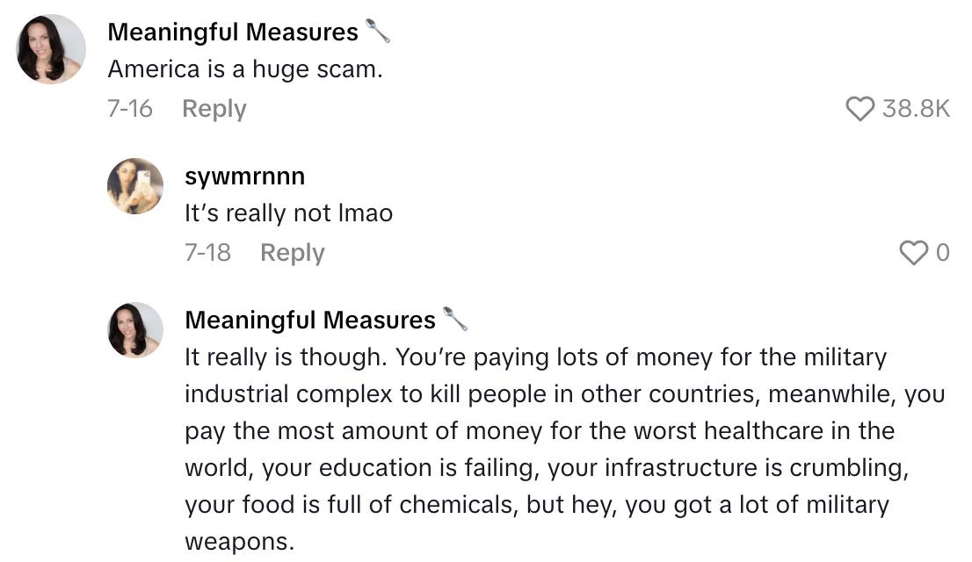The width and height of the screenshot is (972, 562).
Task: Reply to sywmrnnn's comment
Action: coord(292,252)
